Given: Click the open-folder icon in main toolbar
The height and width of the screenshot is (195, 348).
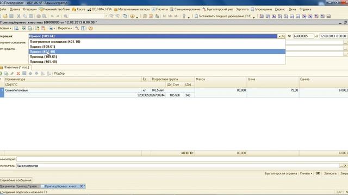Looking at the screenshot, I should [x=5, y=16].
